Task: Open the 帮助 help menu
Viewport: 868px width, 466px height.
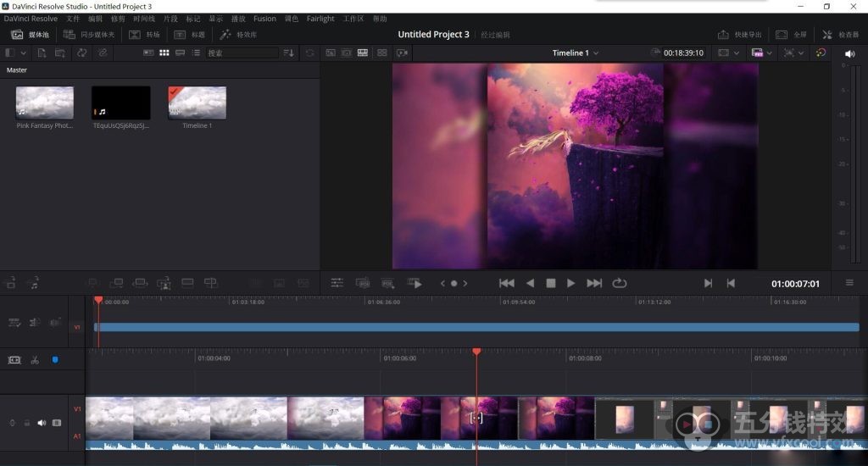Action: coord(380,19)
